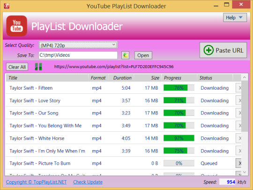Sort by Progress column header

tap(179, 78)
